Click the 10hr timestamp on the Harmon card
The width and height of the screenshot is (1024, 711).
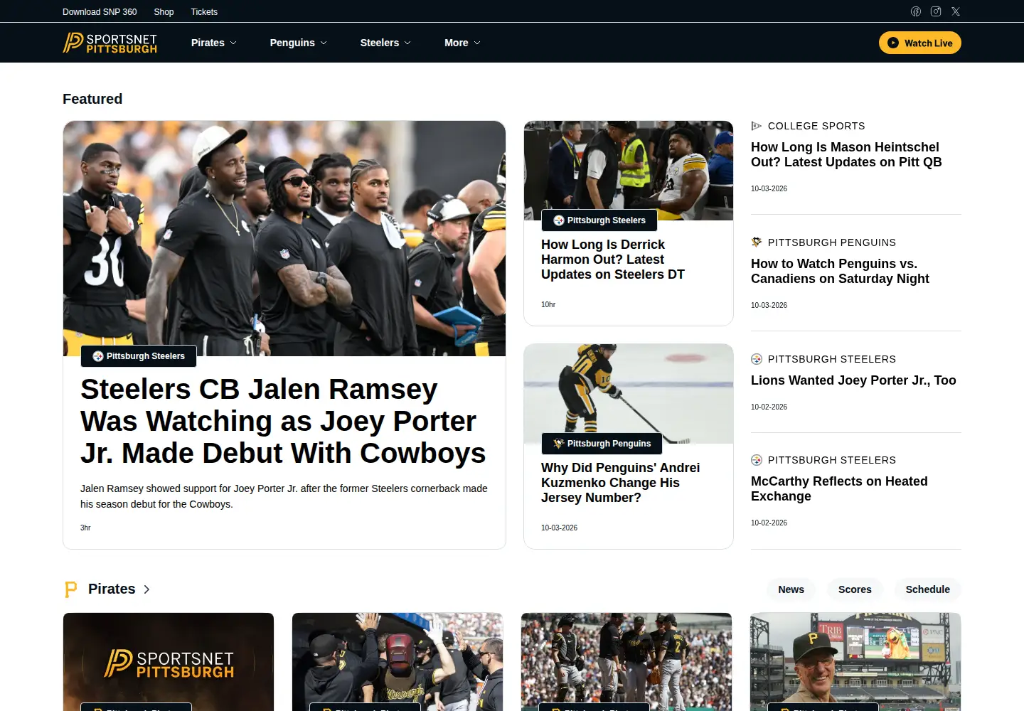[x=548, y=304]
